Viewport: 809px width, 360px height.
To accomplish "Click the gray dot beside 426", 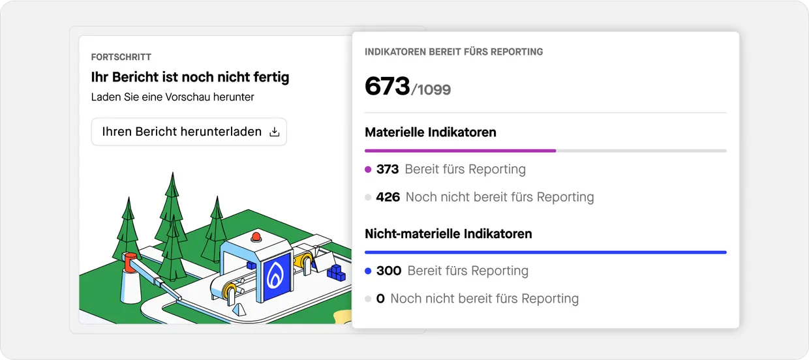I will (x=368, y=198).
